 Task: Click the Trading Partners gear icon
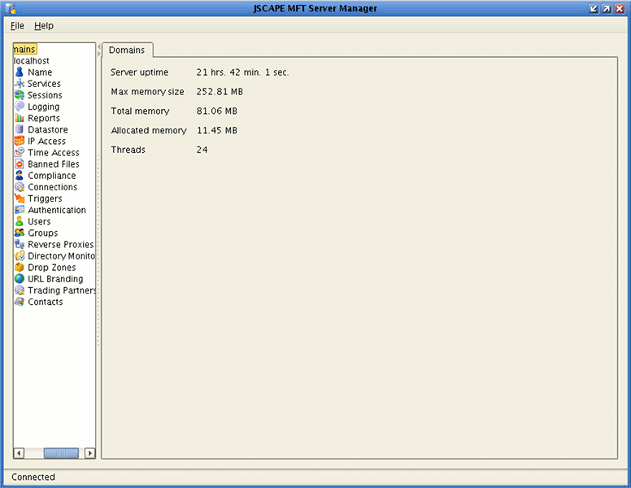pyautogui.click(x=20, y=290)
